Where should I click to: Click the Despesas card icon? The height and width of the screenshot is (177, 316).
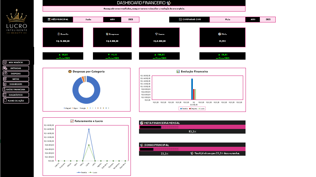tap(107, 34)
